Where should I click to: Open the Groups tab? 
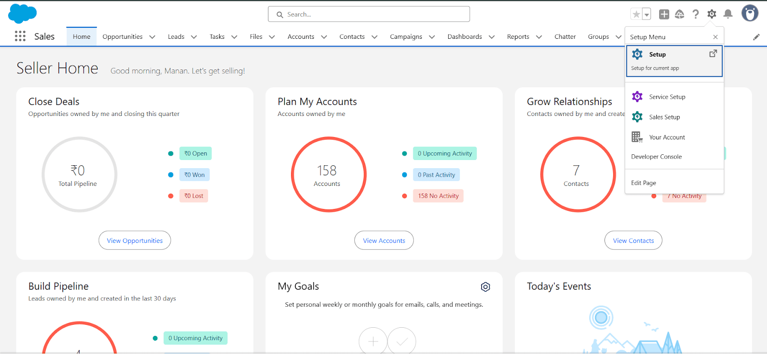pyautogui.click(x=598, y=36)
